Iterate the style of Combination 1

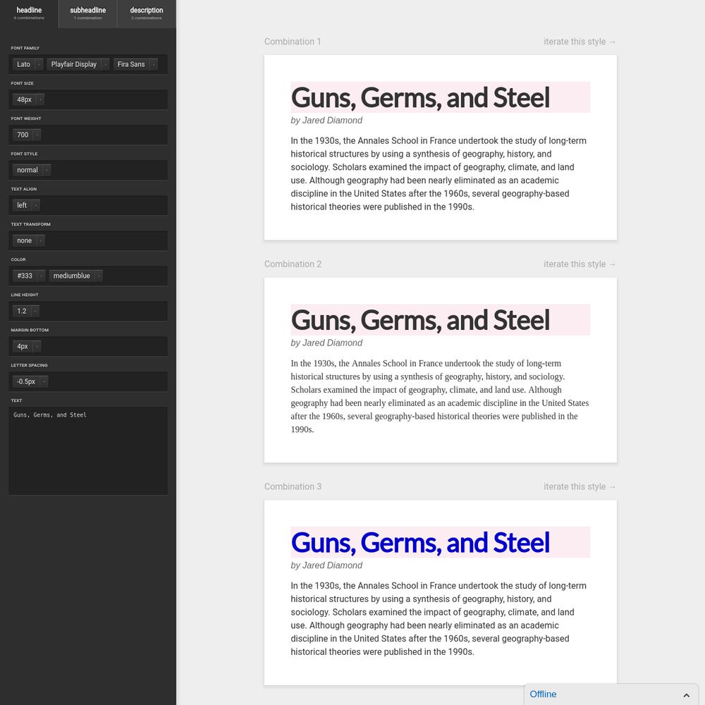coord(580,42)
